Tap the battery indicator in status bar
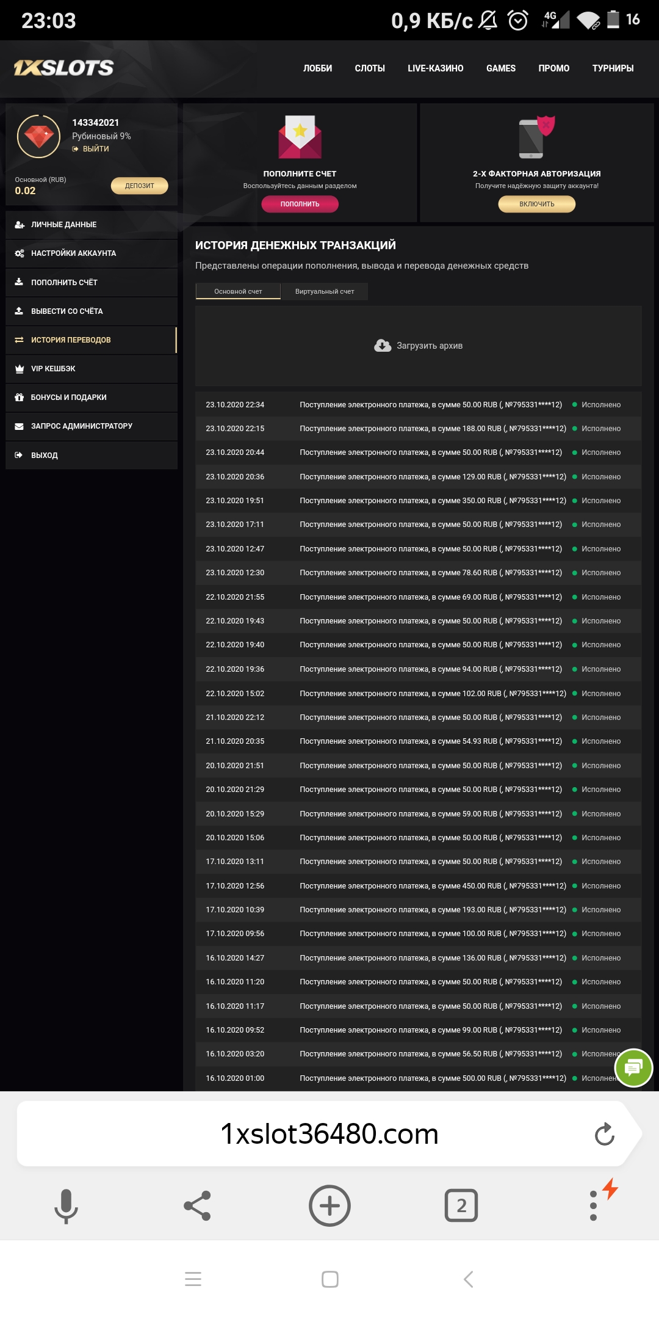659x1319 pixels. [x=613, y=20]
